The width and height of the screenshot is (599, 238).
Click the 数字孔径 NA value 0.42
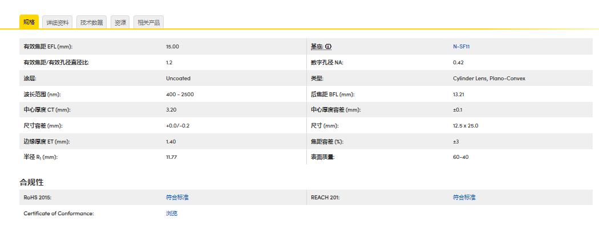click(458, 63)
